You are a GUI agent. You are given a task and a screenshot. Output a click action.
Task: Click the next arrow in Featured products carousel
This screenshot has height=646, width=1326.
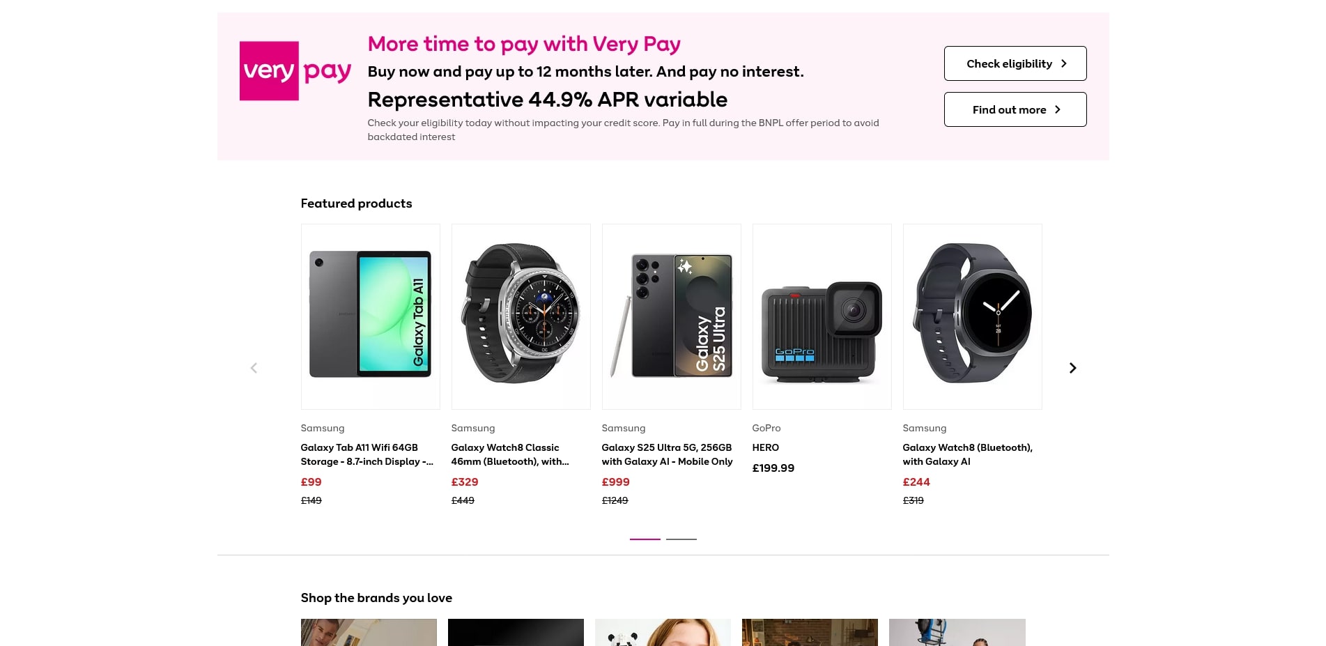(1072, 368)
